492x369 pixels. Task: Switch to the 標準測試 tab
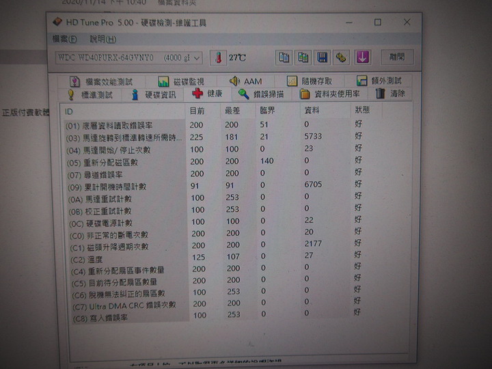90,95
